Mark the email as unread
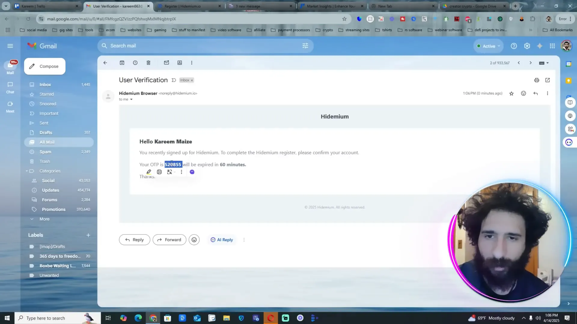 point(166,63)
